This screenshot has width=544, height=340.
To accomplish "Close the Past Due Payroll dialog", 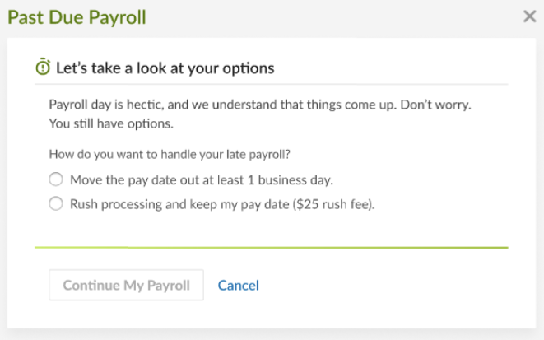I will [x=530, y=16].
